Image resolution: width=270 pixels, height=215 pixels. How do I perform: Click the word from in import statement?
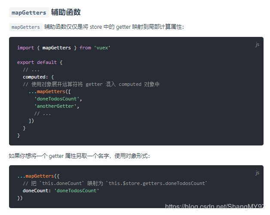click(85, 48)
